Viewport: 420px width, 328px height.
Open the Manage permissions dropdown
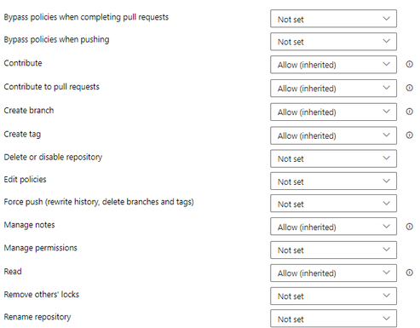333,250
